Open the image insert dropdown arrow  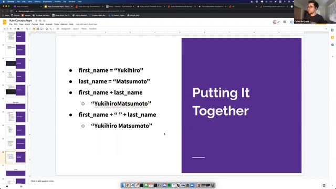tap(44, 29)
